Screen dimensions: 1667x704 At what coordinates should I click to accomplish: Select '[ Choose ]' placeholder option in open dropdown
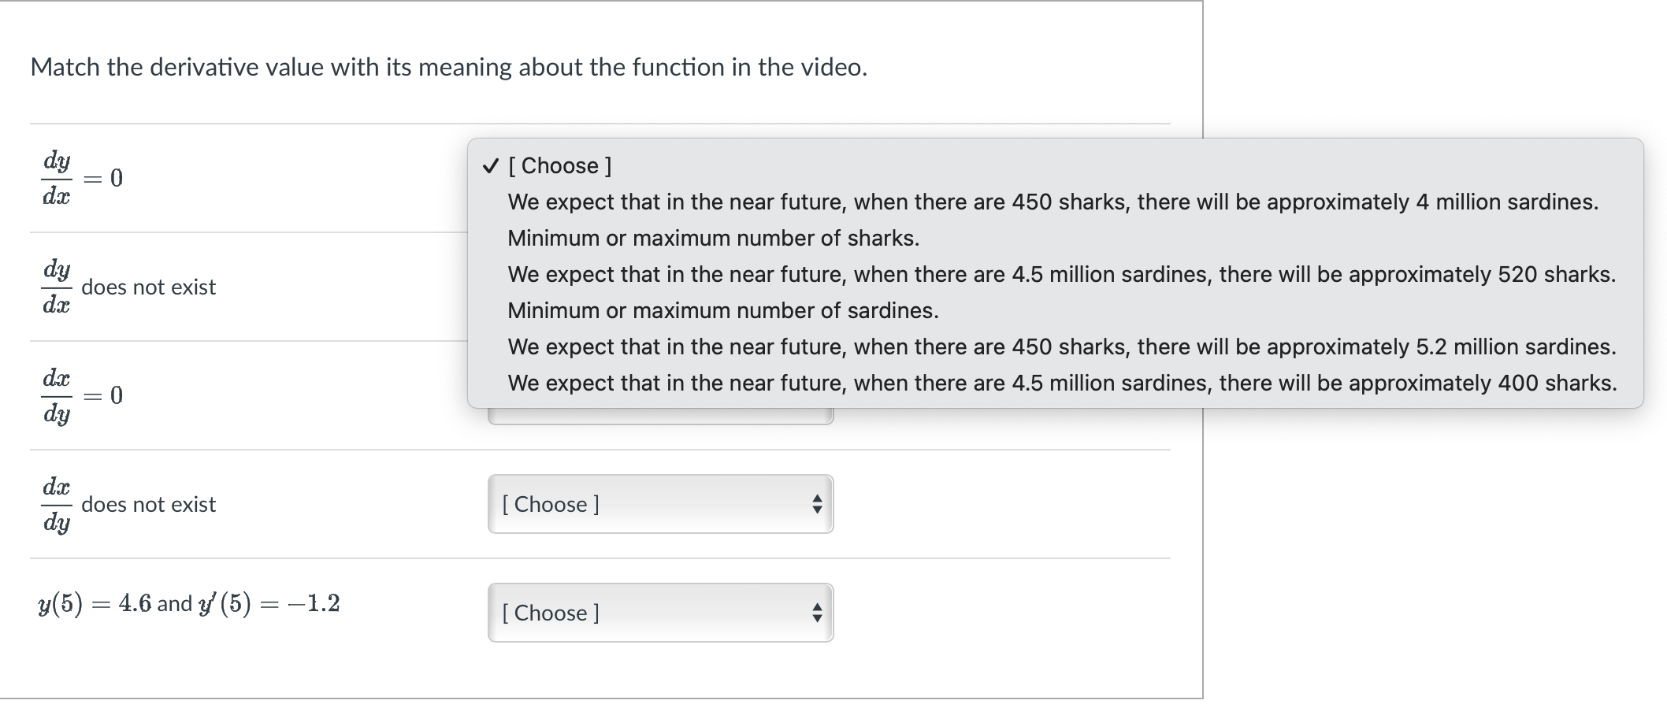point(562,165)
